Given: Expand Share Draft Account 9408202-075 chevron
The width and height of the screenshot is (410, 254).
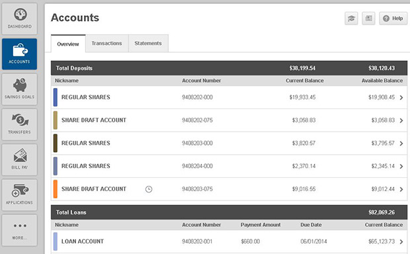Looking at the screenshot, I should pos(401,120).
